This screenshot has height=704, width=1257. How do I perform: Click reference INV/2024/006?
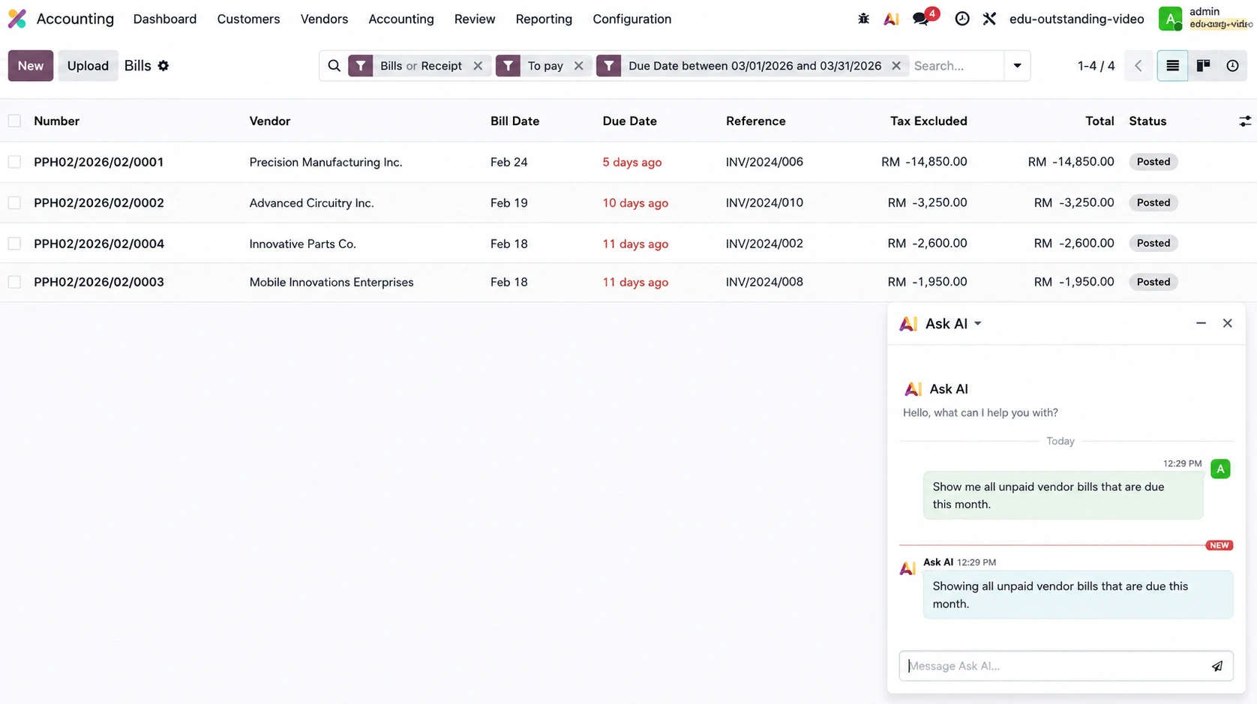coord(764,162)
